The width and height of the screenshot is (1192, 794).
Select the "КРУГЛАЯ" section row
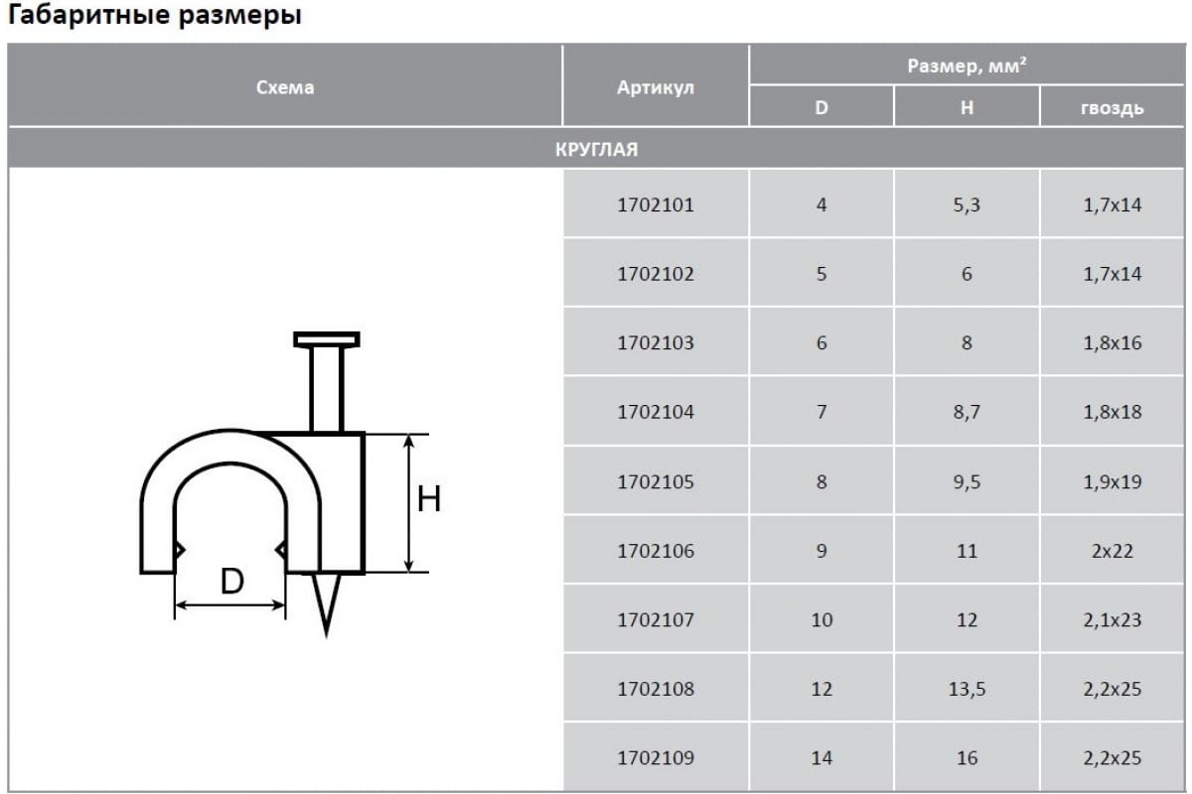coord(596,150)
